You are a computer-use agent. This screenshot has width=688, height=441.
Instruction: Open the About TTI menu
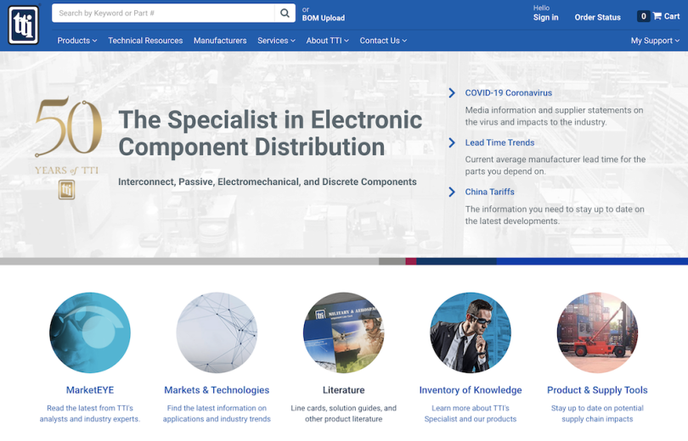pyautogui.click(x=327, y=41)
